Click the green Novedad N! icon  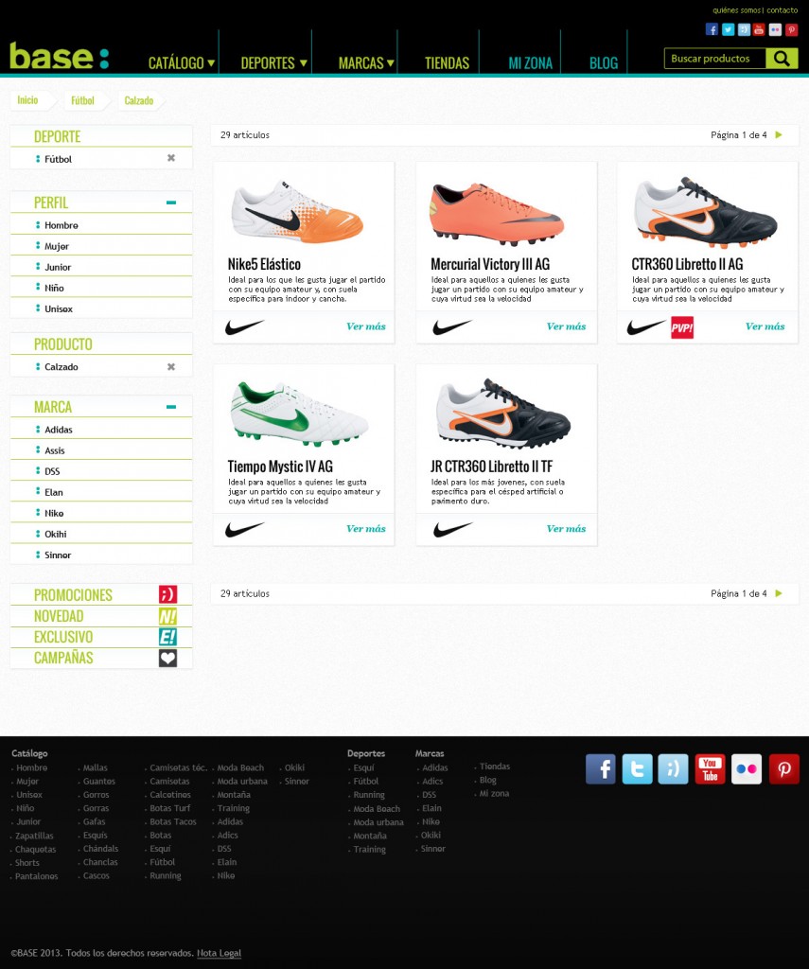click(x=167, y=616)
